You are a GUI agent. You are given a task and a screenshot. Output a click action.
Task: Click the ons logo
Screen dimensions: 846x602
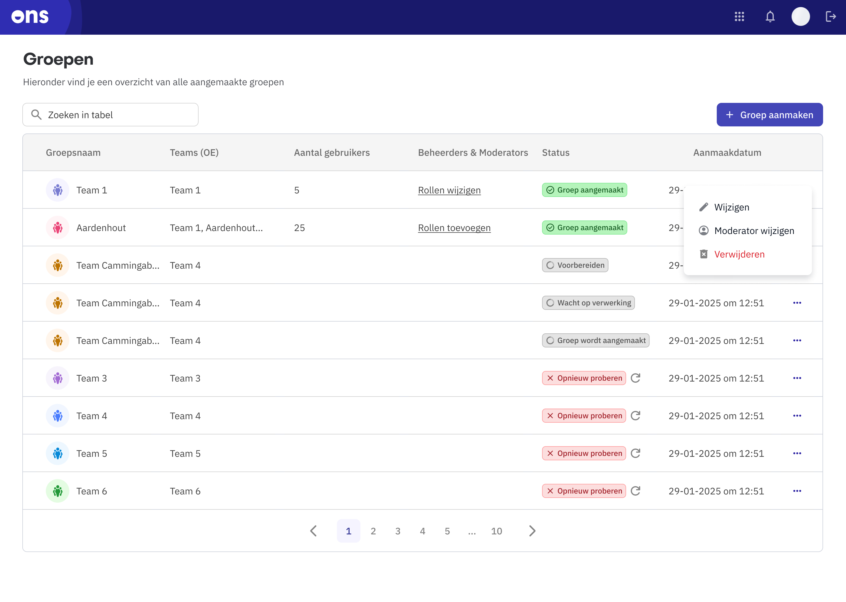tap(30, 17)
